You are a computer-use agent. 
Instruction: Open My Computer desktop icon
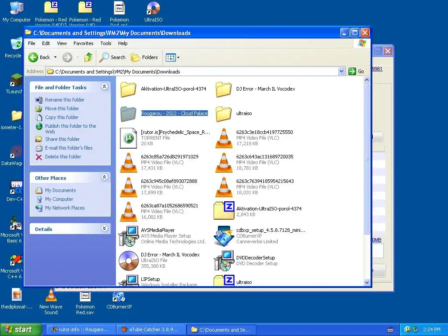pyautogui.click(x=17, y=12)
